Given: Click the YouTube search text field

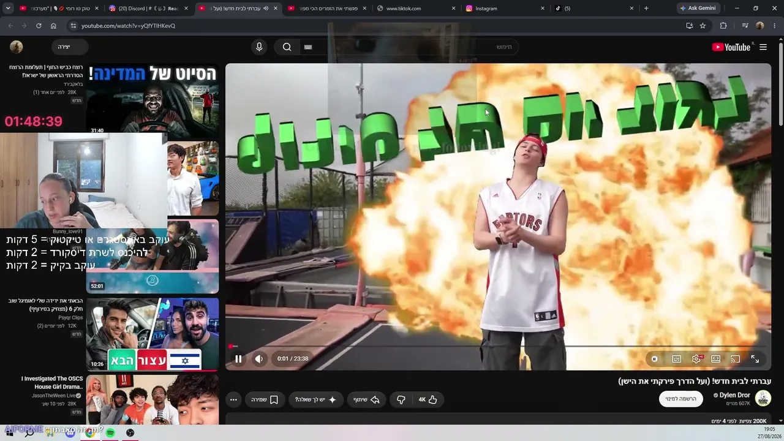Looking at the screenshot, I should point(410,47).
